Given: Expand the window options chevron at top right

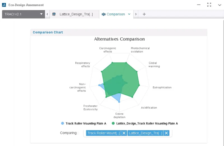Looking at the screenshot, I should click(x=220, y=5).
